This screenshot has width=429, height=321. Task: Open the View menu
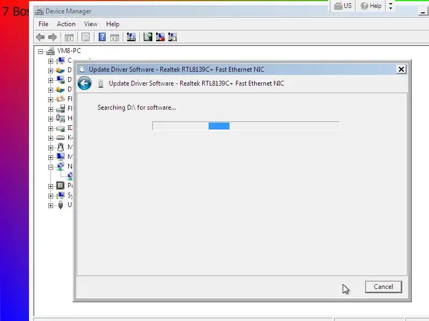pos(91,24)
